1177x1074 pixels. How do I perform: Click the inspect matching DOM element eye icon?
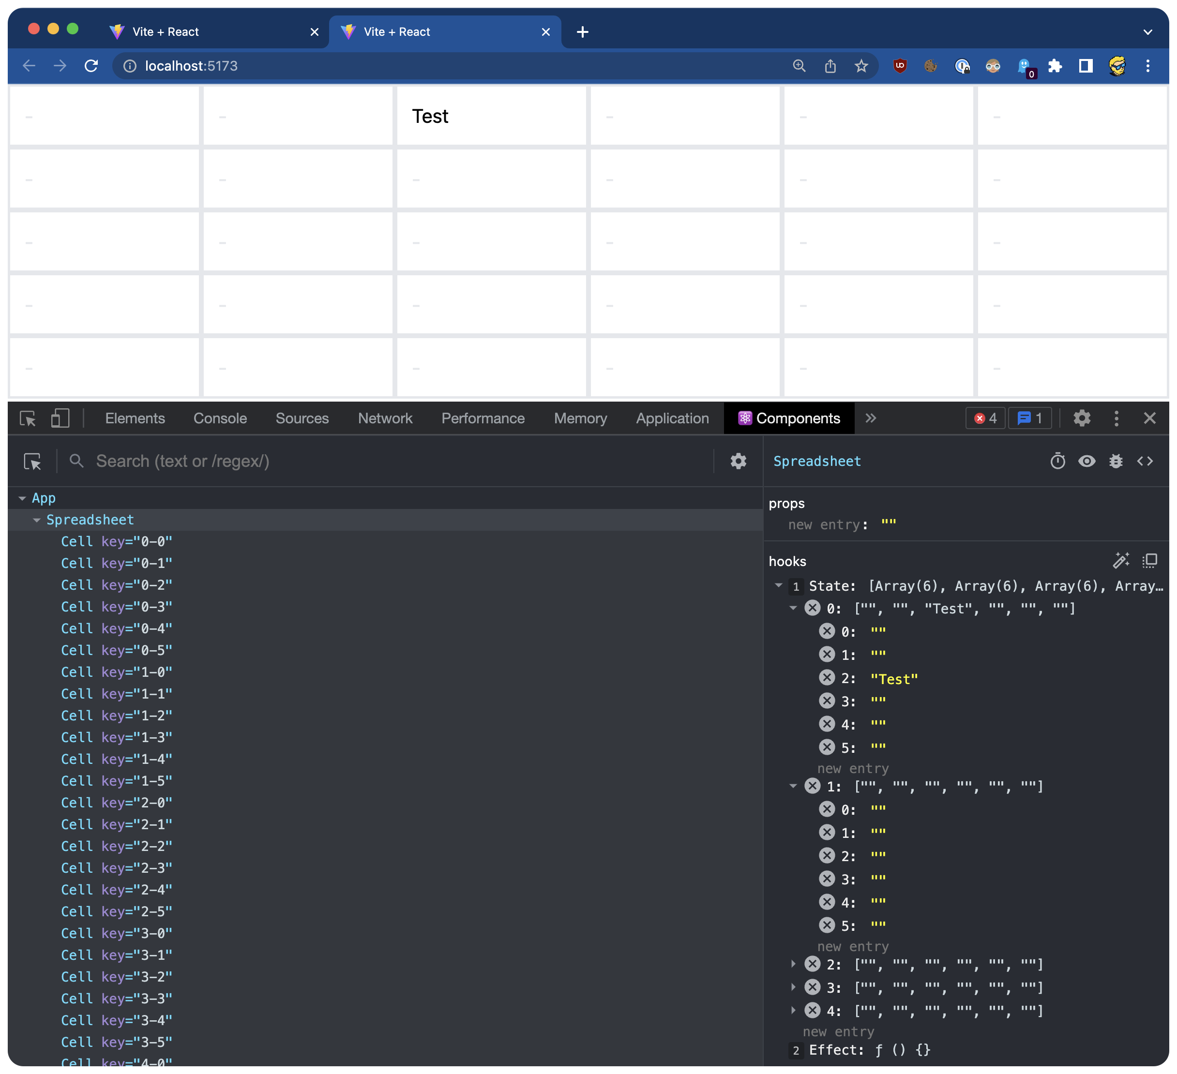tap(1086, 461)
